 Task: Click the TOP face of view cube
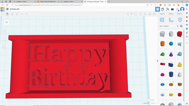6,22
